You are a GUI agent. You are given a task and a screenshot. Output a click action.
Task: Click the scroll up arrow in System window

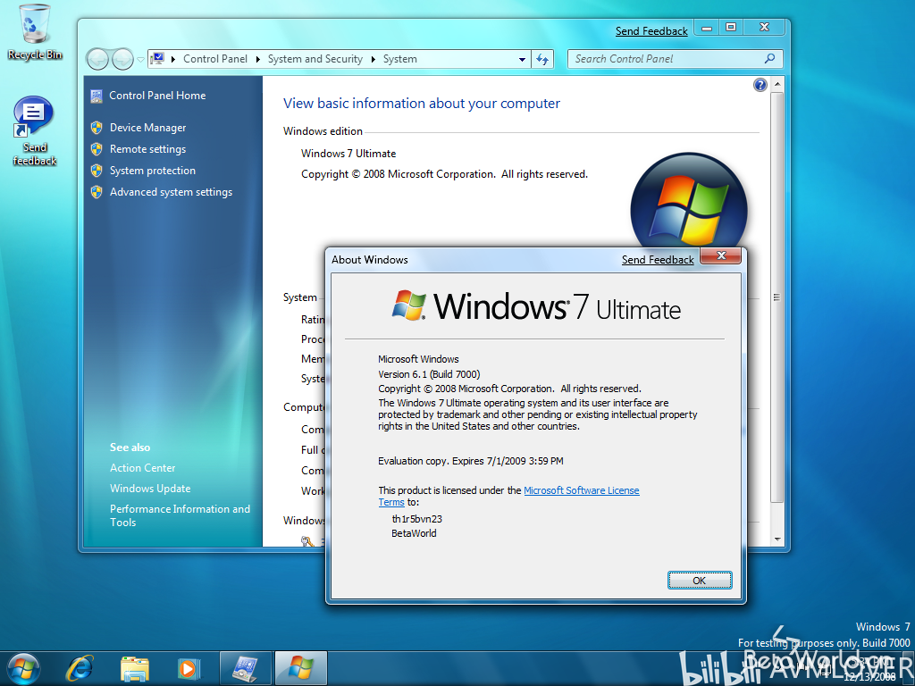[776, 85]
